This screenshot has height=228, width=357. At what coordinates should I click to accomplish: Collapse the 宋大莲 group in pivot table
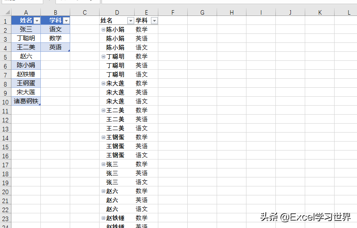coord(103,84)
